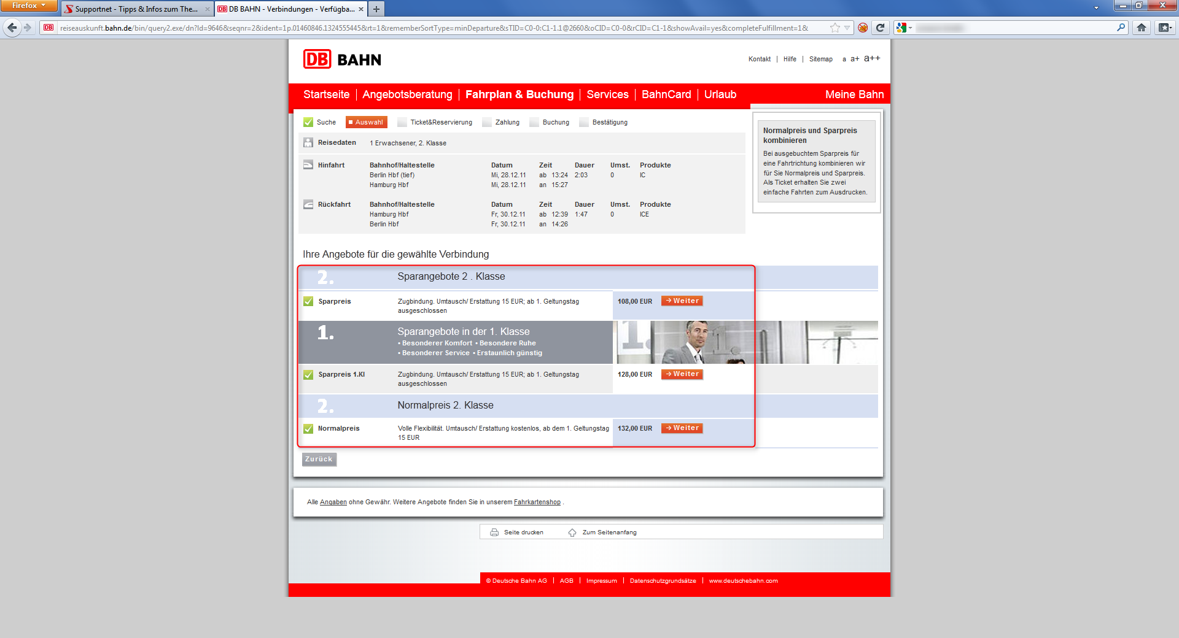1179x638 pixels.
Task: Open the Services menu
Action: 607,94
